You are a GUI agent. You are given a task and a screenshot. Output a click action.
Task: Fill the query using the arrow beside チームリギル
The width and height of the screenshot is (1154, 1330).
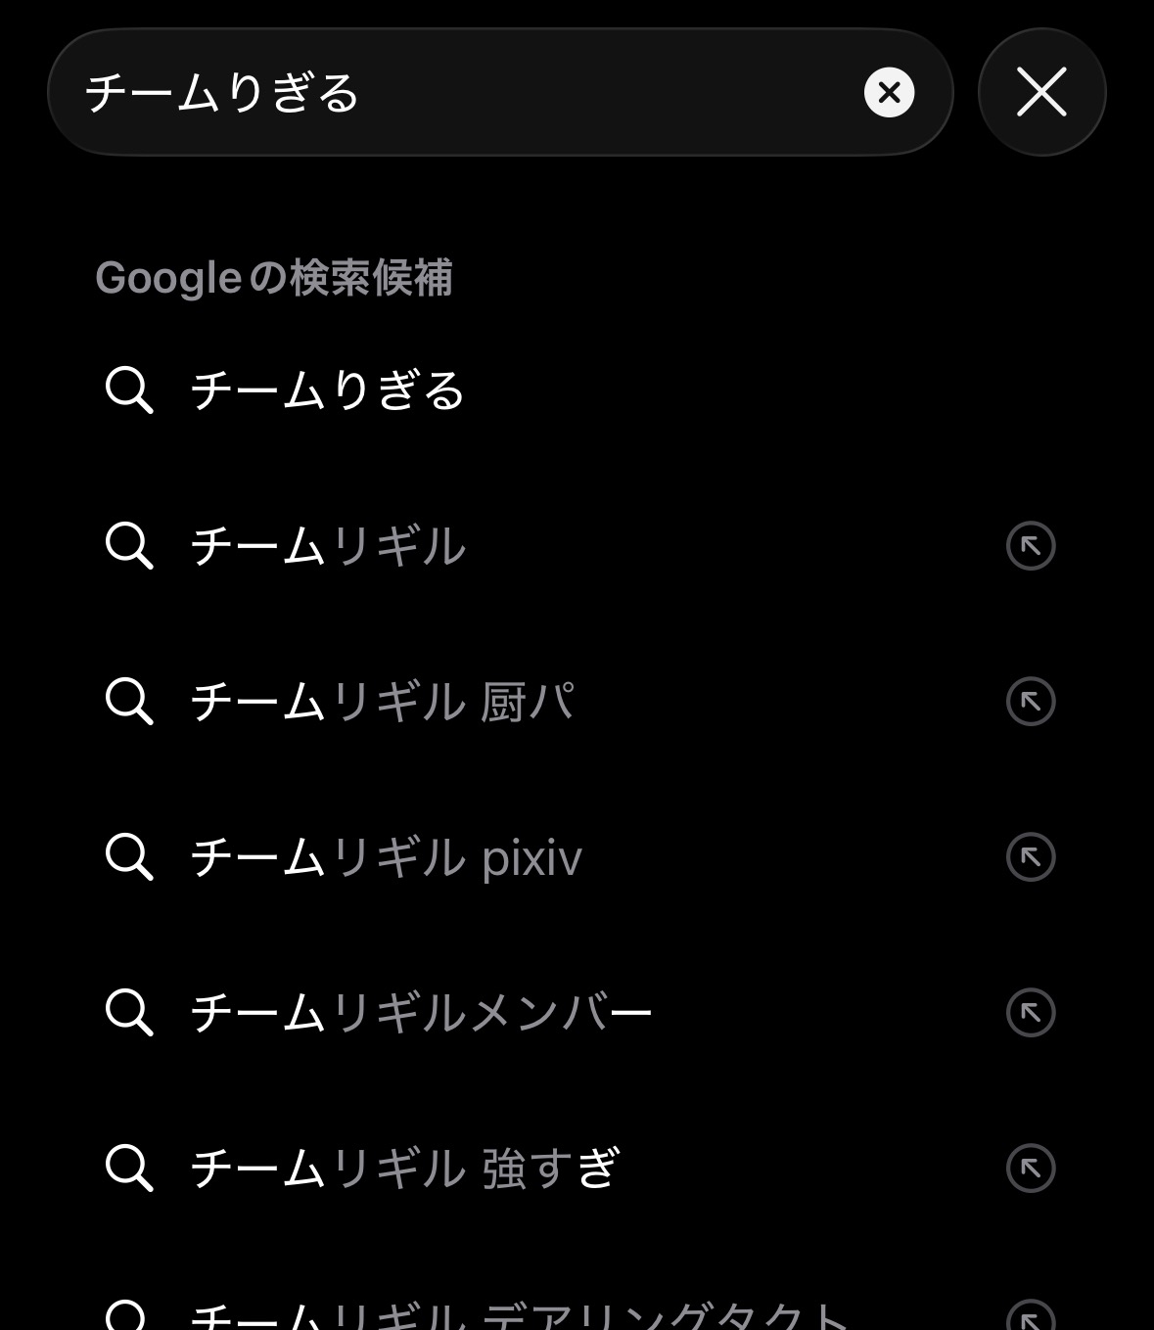pos(1031,546)
